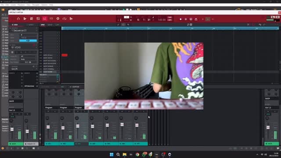This screenshot has height=158, width=281.
Task: Open the third channel's Program routing dropdown
Action: point(79,108)
